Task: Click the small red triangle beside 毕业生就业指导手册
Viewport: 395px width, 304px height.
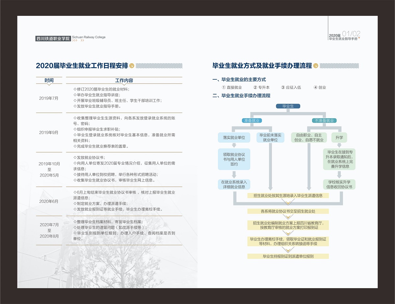Action: [x=359, y=38]
